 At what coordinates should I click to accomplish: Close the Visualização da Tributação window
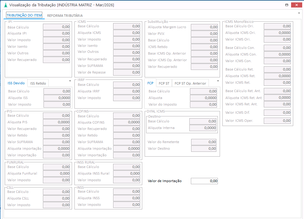297,5
